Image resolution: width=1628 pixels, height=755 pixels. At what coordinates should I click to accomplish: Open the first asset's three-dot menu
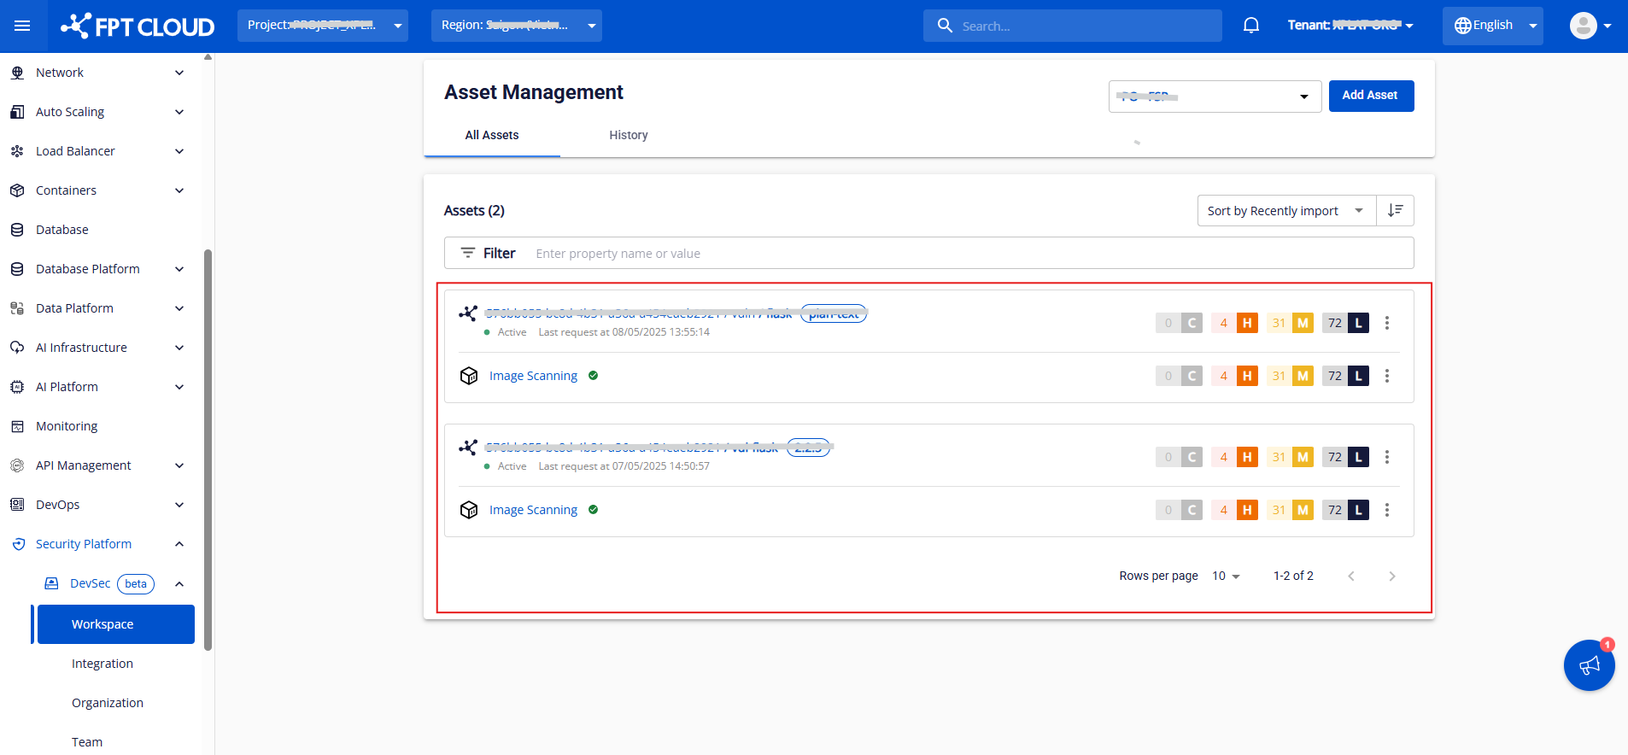click(x=1386, y=323)
